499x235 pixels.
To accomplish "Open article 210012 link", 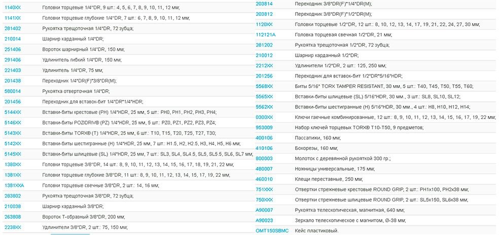I will [x=264, y=55].
